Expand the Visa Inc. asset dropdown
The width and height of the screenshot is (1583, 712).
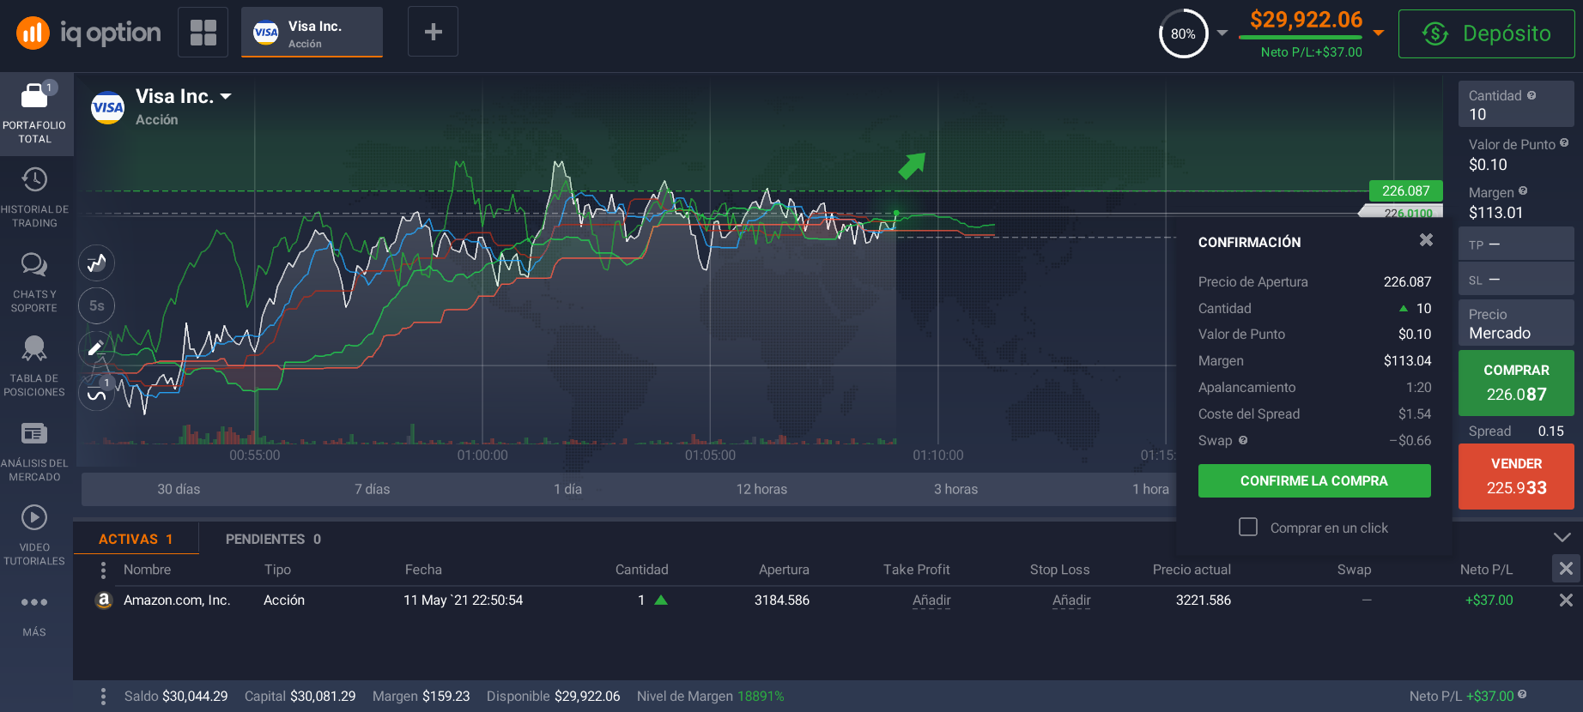tap(226, 96)
